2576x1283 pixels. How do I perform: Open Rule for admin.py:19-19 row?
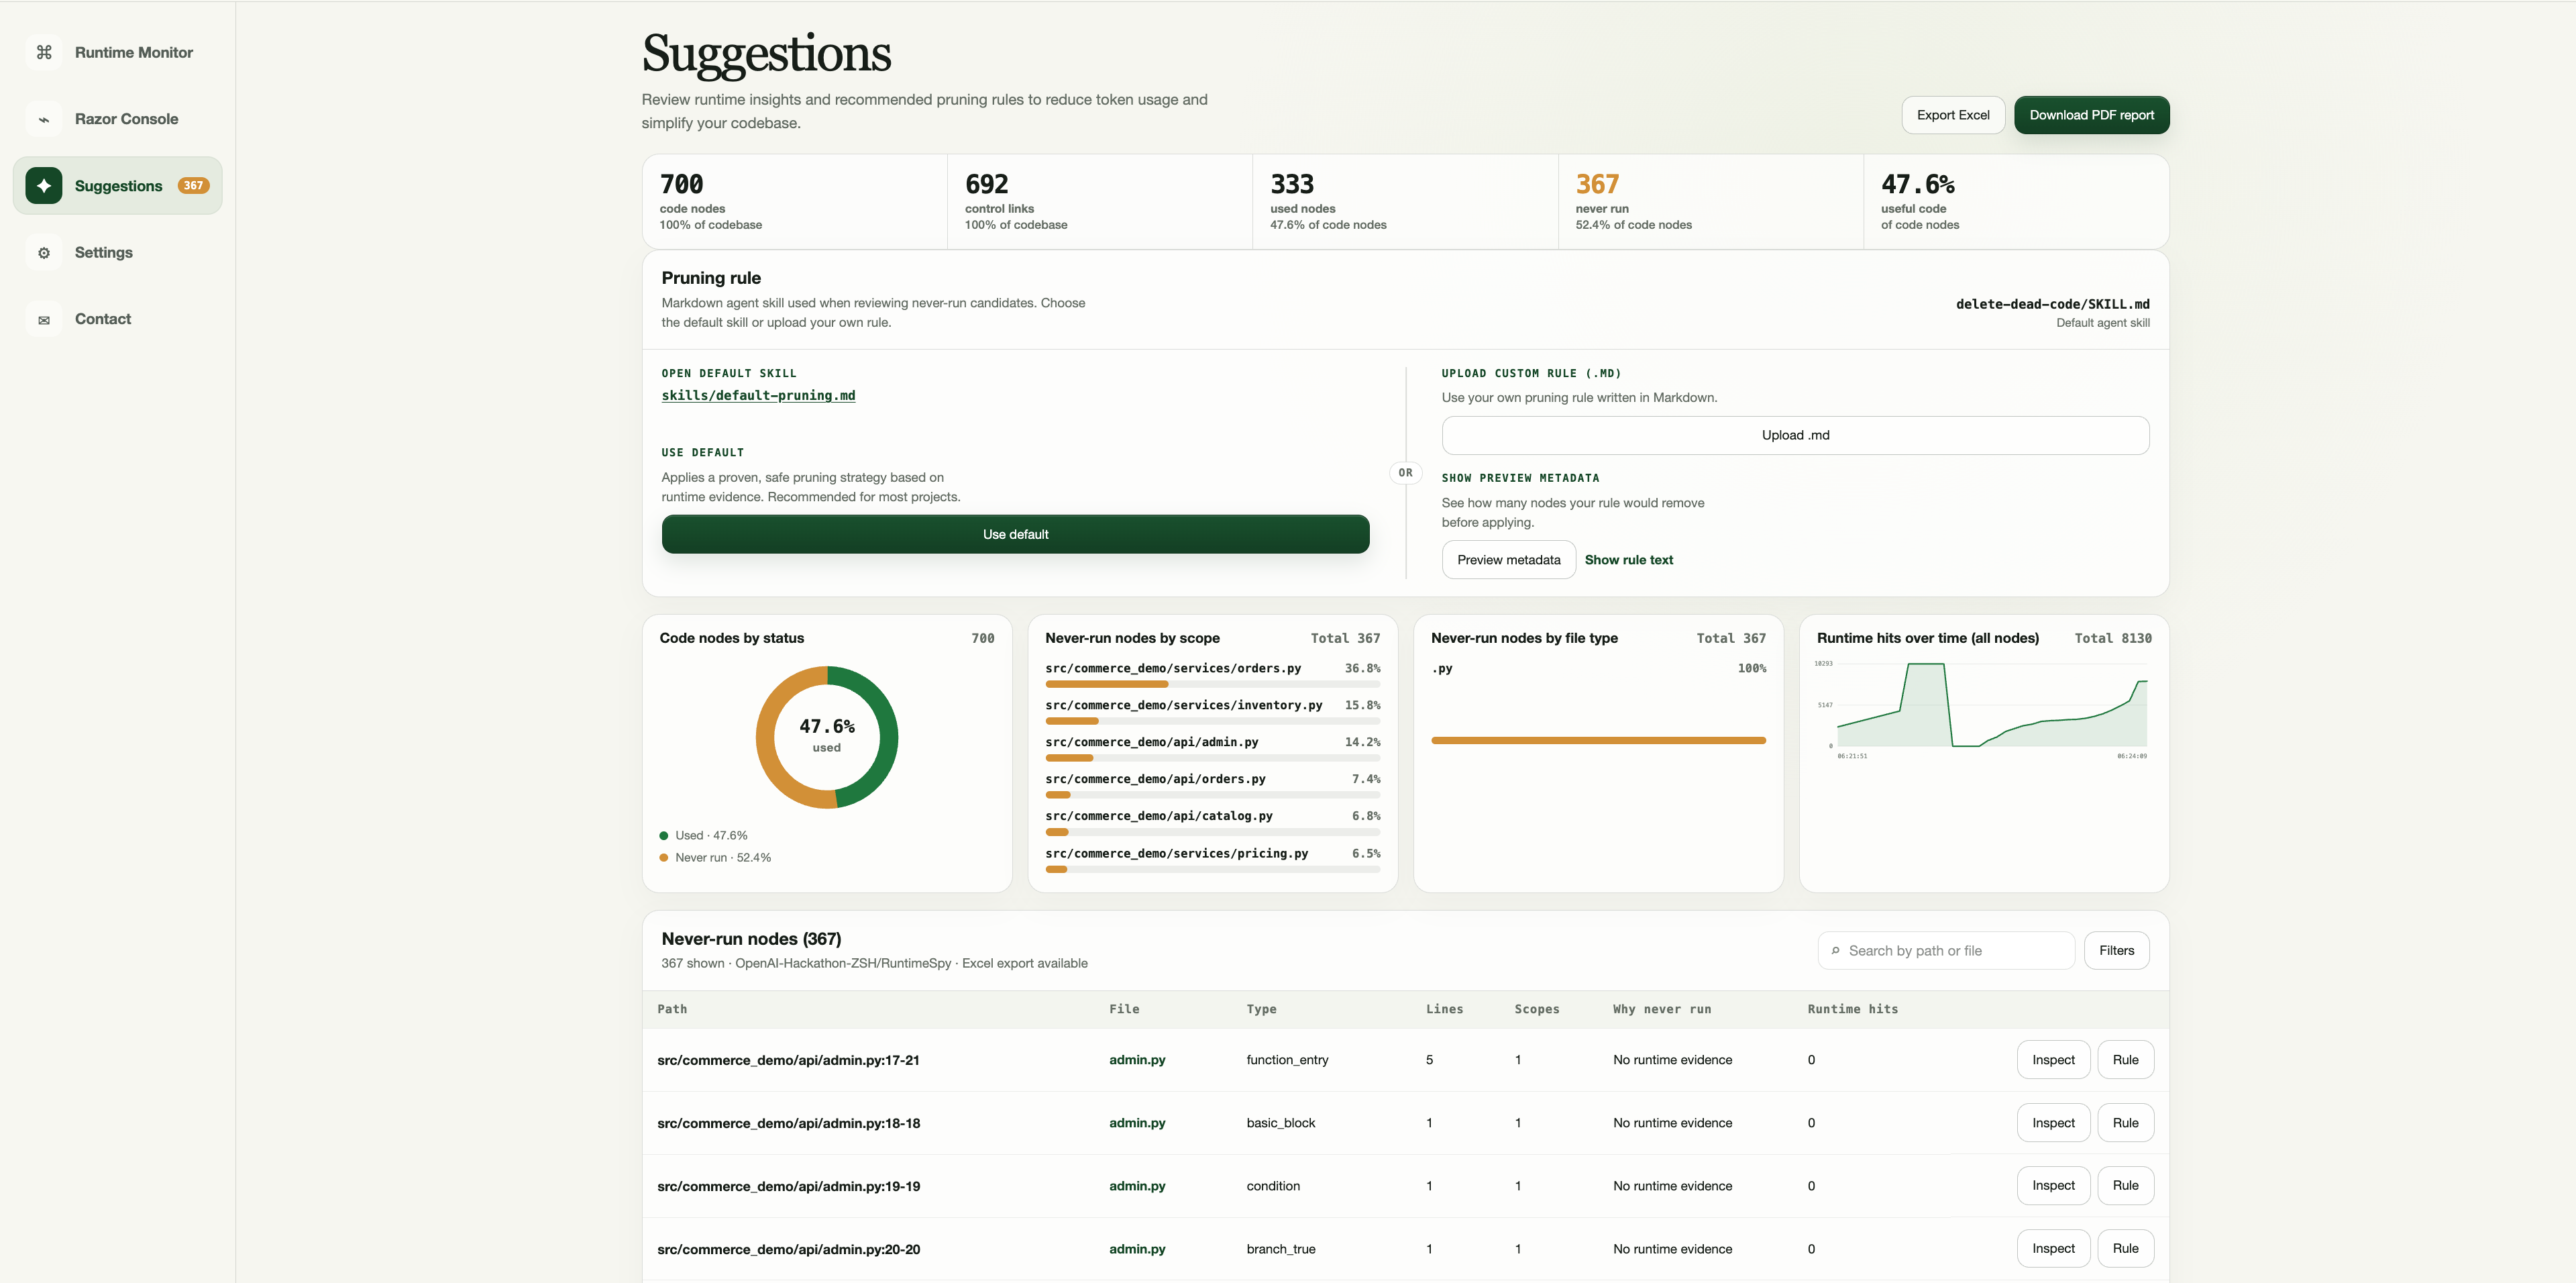click(2125, 1186)
